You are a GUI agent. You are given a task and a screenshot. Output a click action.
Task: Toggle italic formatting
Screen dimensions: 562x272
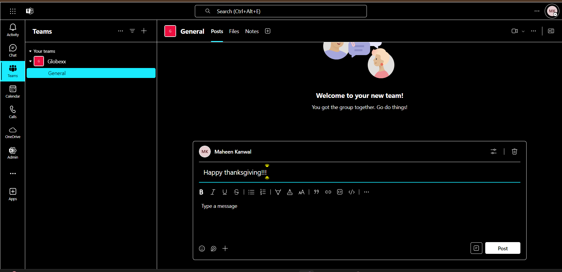[x=213, y=192]
